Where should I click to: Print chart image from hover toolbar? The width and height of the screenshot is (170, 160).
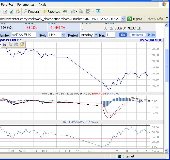coord(10,44)
